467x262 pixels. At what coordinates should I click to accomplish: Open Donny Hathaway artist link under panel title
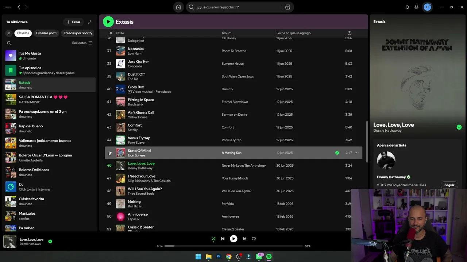point(387,131)
